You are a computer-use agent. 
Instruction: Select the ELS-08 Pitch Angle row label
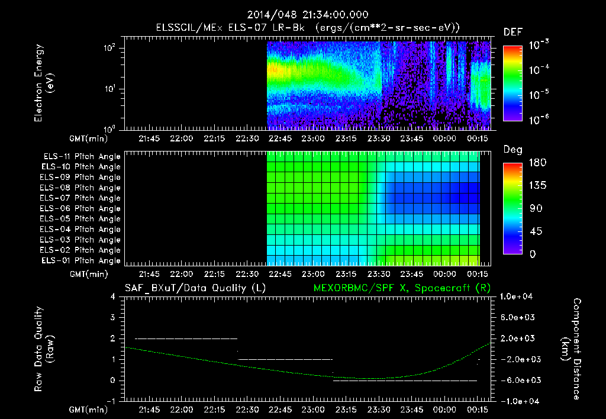[x=80, y=188]
